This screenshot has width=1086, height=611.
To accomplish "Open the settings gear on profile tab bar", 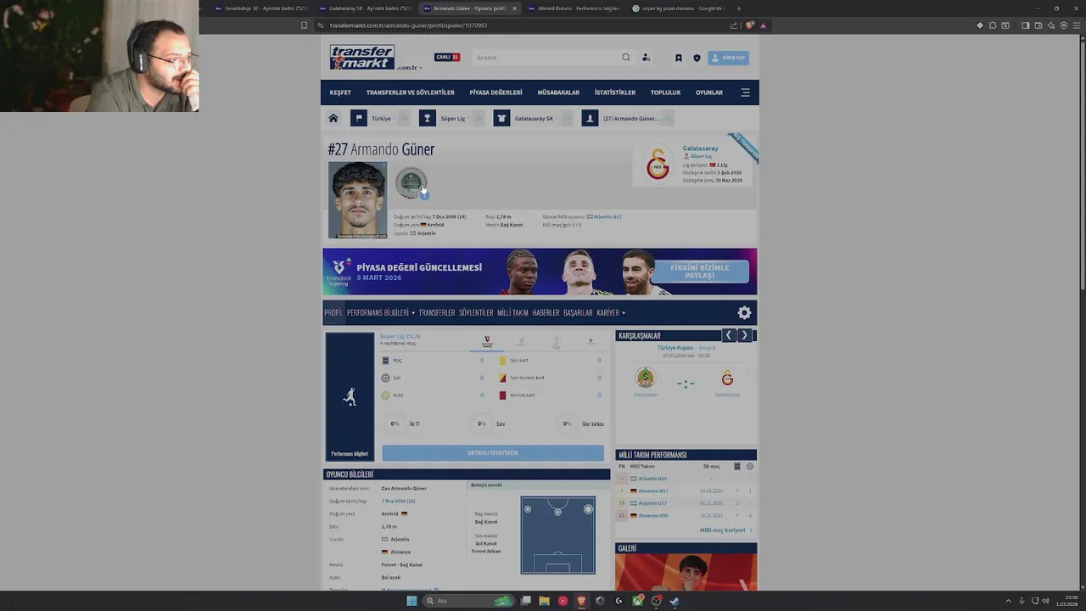I will pyautogui.click(x=744, y=312).
